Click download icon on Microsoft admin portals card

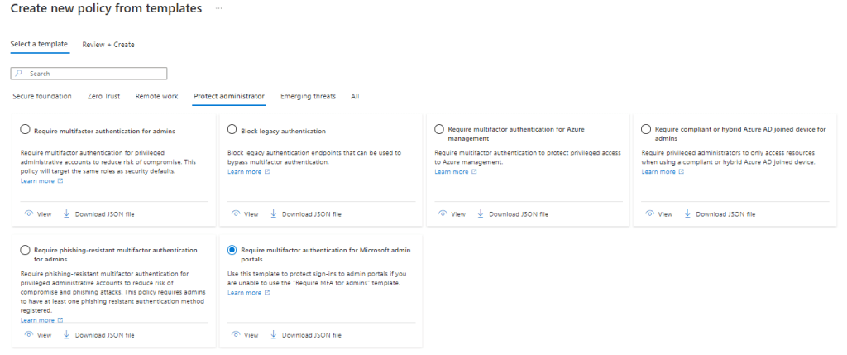point(274,335)
